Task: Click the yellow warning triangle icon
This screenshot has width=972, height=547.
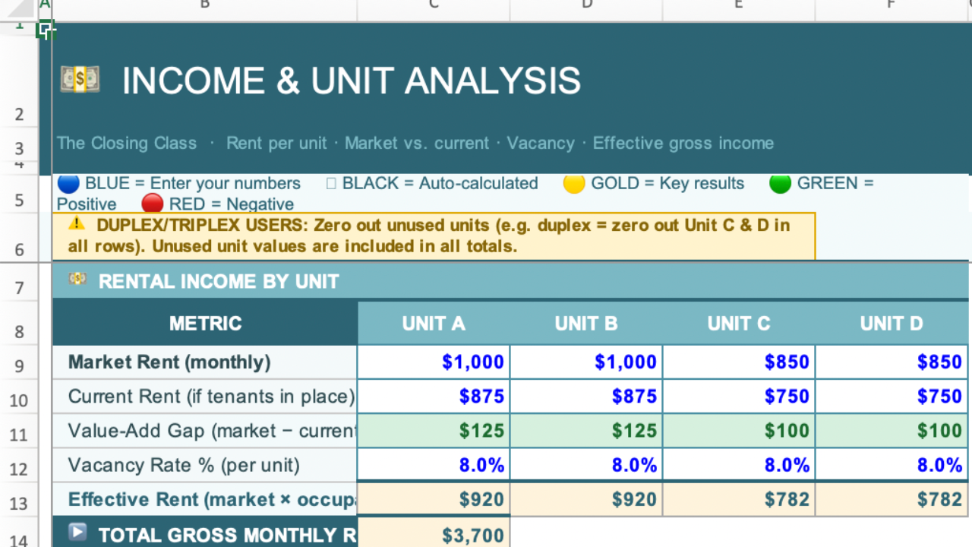Action: [77, 224]
